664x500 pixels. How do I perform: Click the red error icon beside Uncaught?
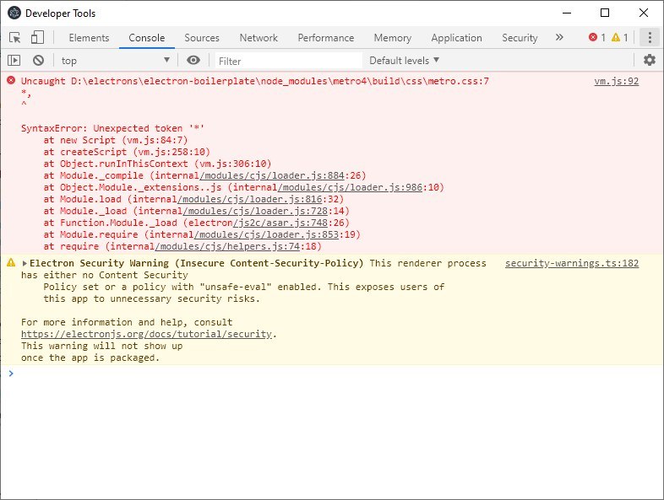(11, 80)
